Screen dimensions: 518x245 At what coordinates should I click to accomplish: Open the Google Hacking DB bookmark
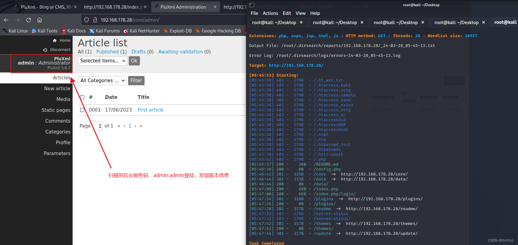[218, 31]
